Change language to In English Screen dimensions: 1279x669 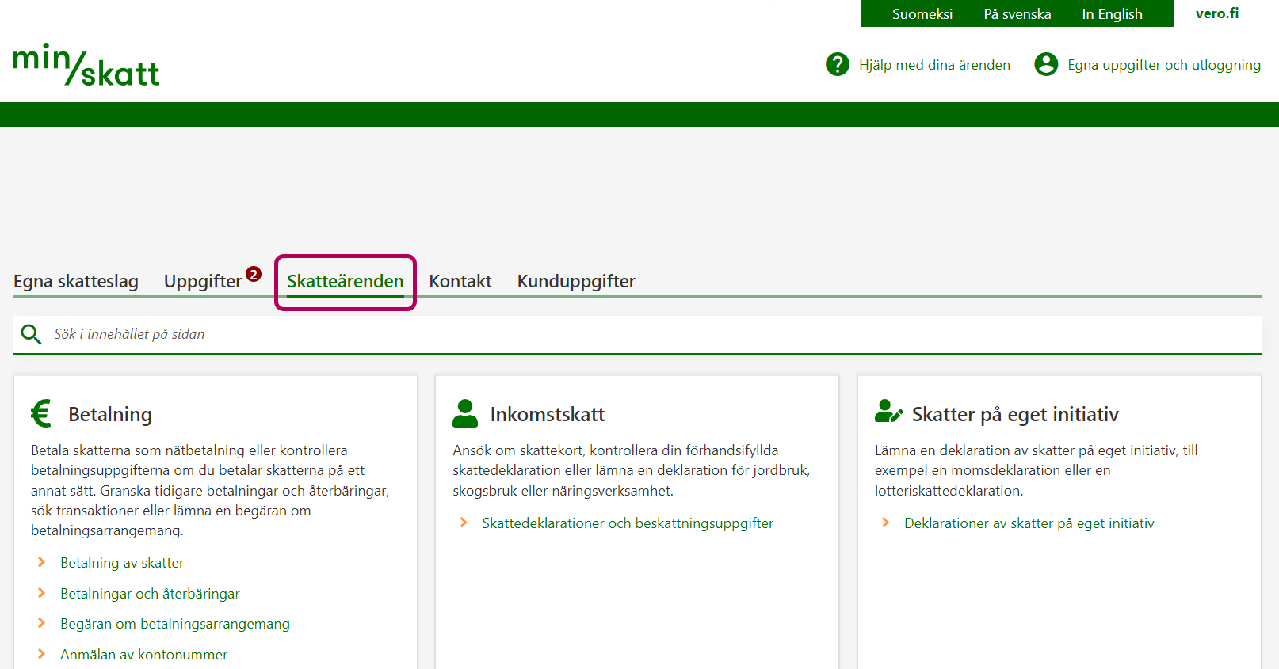1112,14
